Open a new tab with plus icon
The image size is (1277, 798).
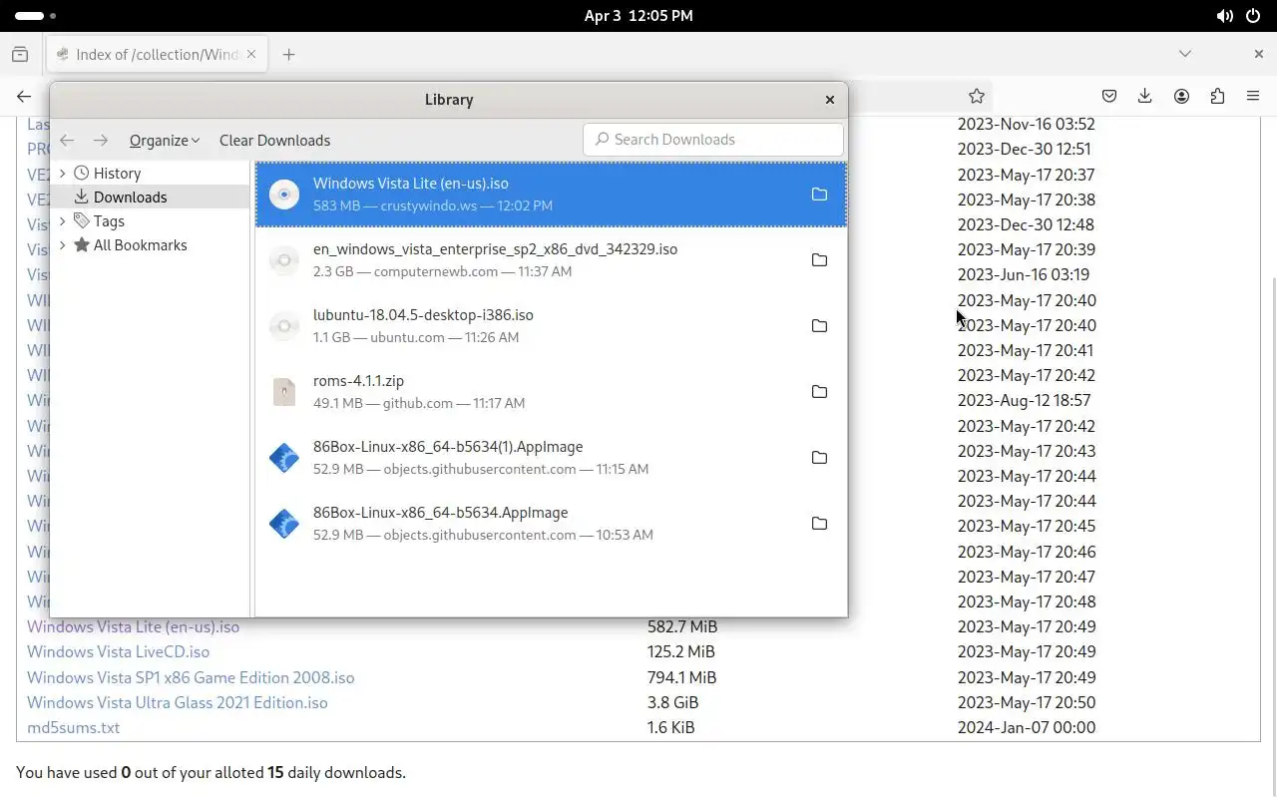point(288,55)
